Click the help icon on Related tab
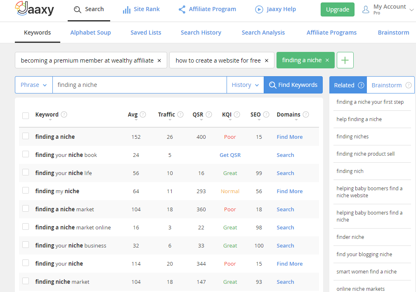The image size is (416, 292). [x=361, y=85]
